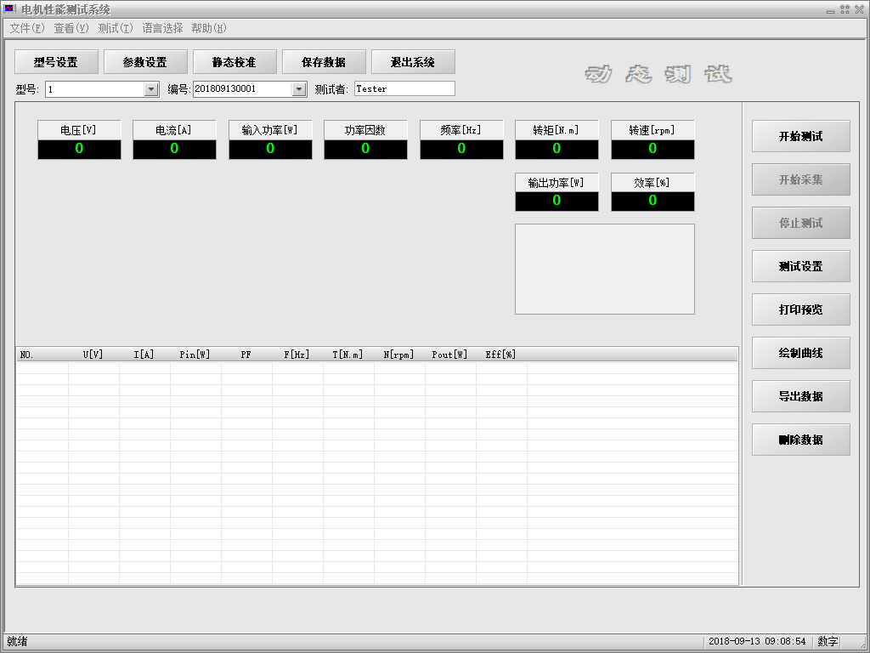Click the 测试者 Tester input field
870x653 pixels.
click(404, 88)
